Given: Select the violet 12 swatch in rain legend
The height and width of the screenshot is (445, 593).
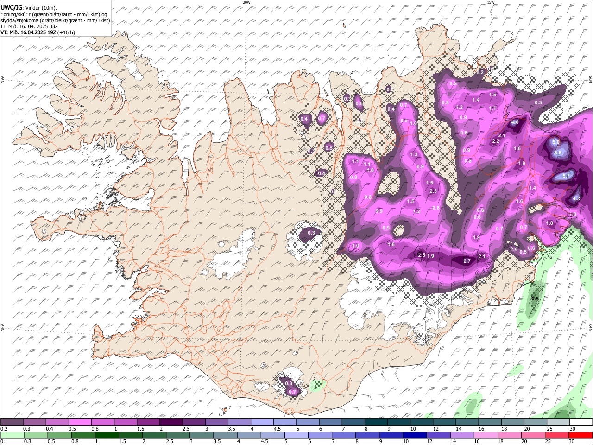Looking at the screenshot, I should [438, 435].
